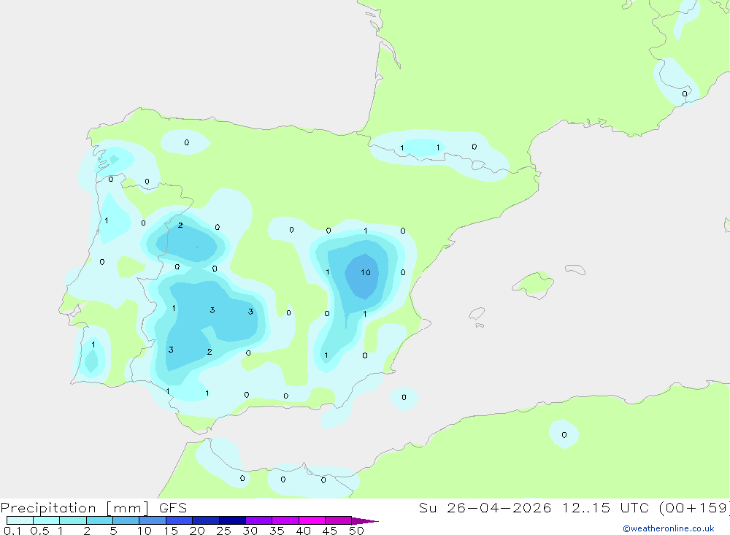Click the '50' legend scale label
This screenshot has width=730, height=535.
tap(356, 531)
